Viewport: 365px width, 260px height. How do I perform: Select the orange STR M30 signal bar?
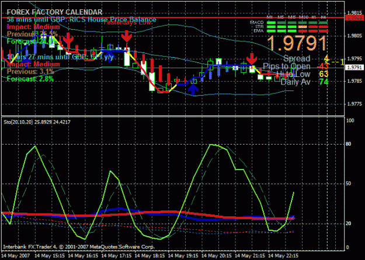click(x=303, y=27)
